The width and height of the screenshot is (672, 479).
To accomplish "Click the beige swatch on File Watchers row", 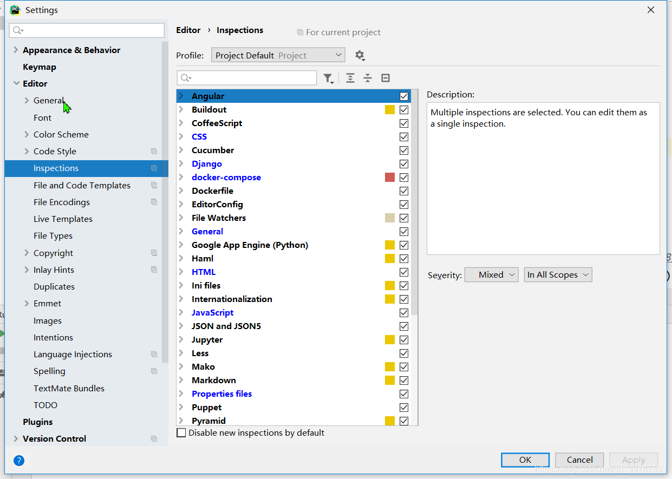I will (x=390, y=218).
